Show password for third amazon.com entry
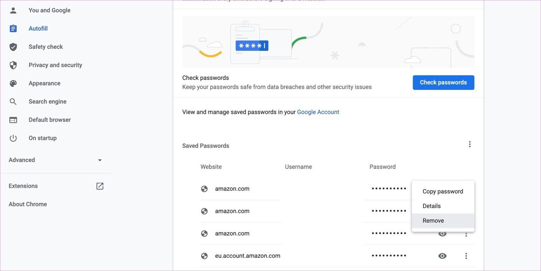The height and width of the screenshot is (271, 541). [442, 234]
